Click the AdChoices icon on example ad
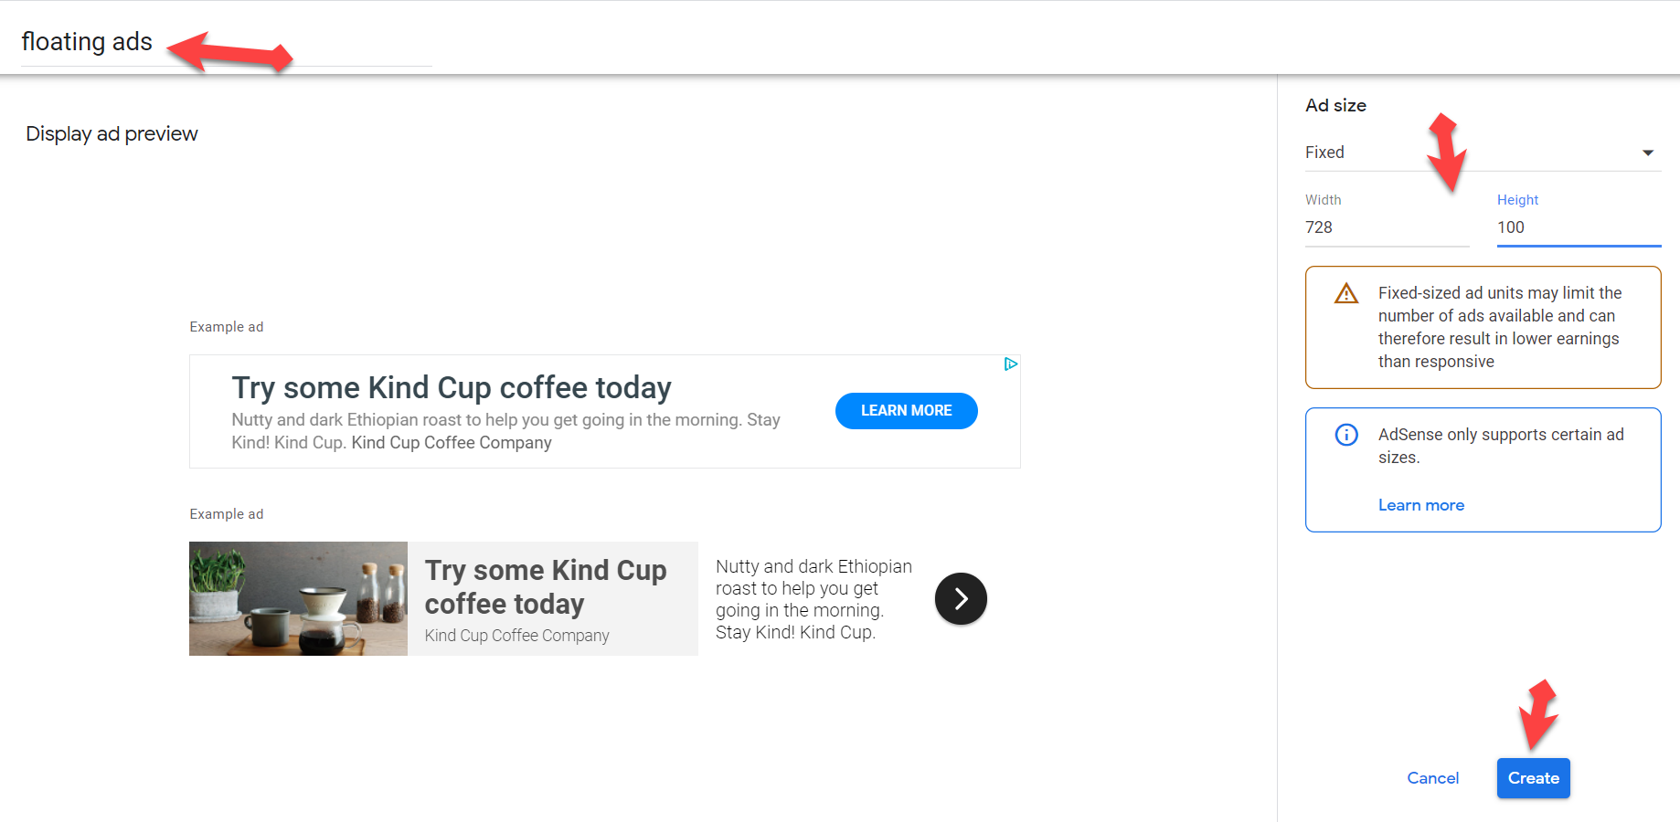1680x822 pixels. [x=1010, y=364]
